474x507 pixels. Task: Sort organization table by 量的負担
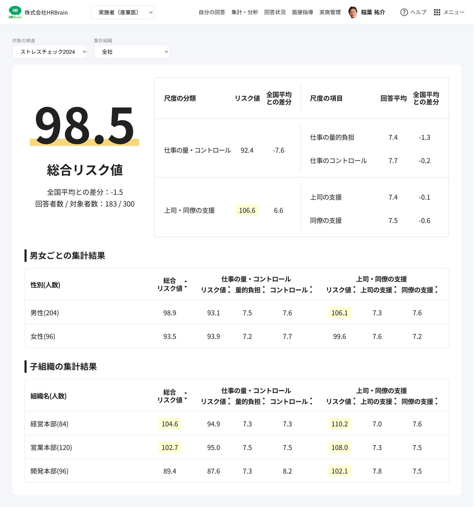pyautogui.click(x=264, y=401)
